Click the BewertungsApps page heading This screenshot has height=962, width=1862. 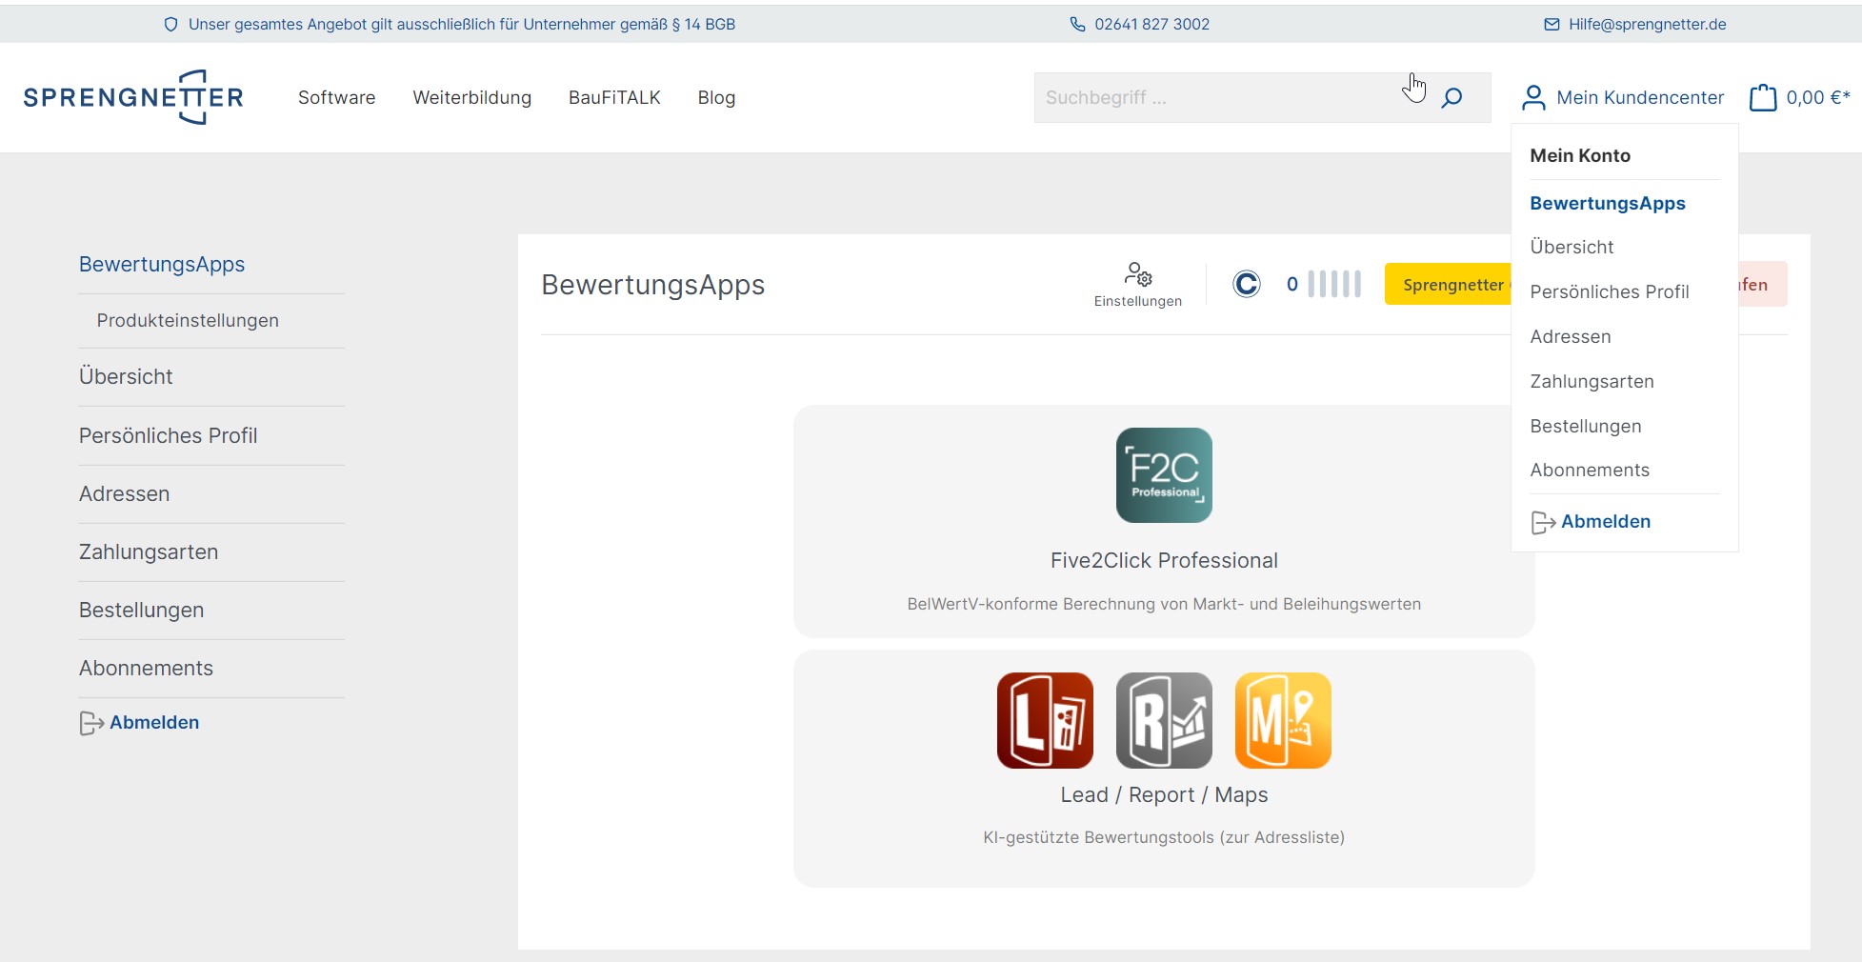pos(653,285)
